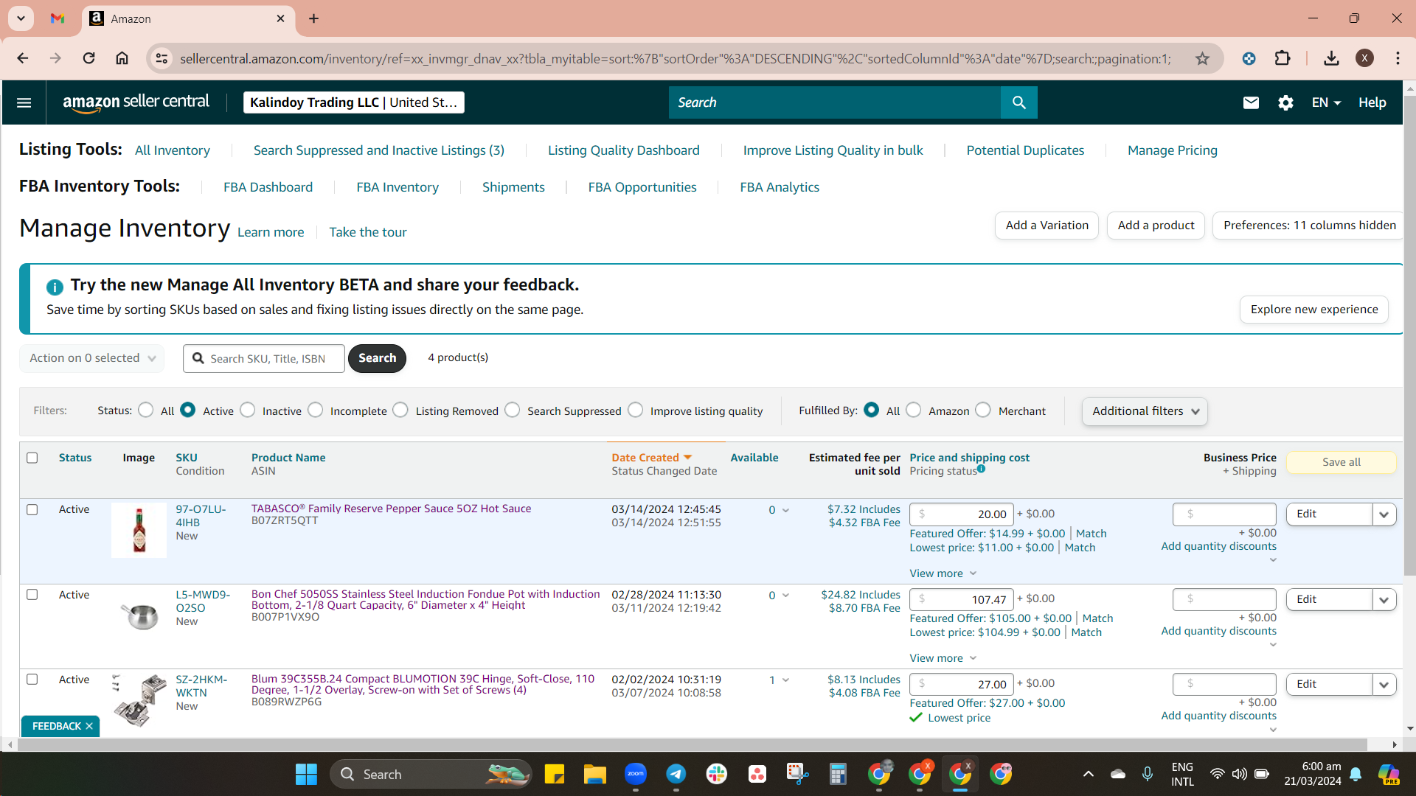
Task: Expand View more for Bon Chef pricing
Action: (943, 658)
